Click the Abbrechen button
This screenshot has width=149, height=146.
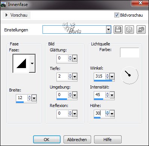77,140
